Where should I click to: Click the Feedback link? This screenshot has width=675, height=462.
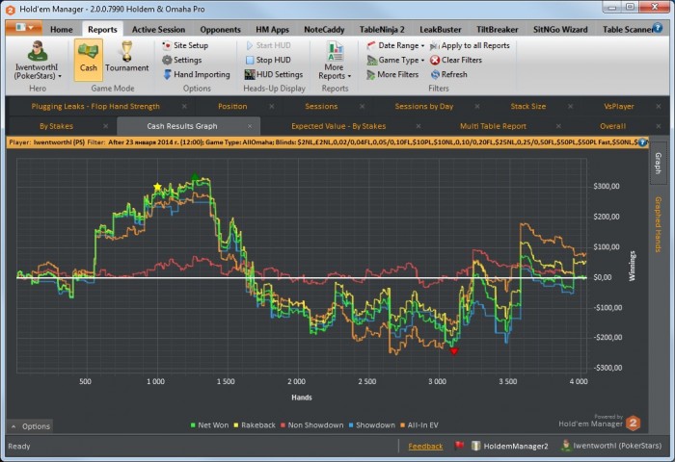425,447
